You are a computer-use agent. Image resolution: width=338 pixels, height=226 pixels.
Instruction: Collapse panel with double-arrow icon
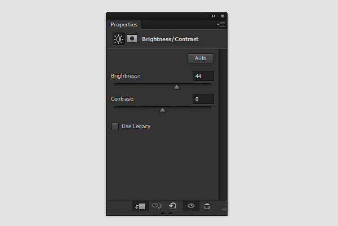click(x=214, y=16)
